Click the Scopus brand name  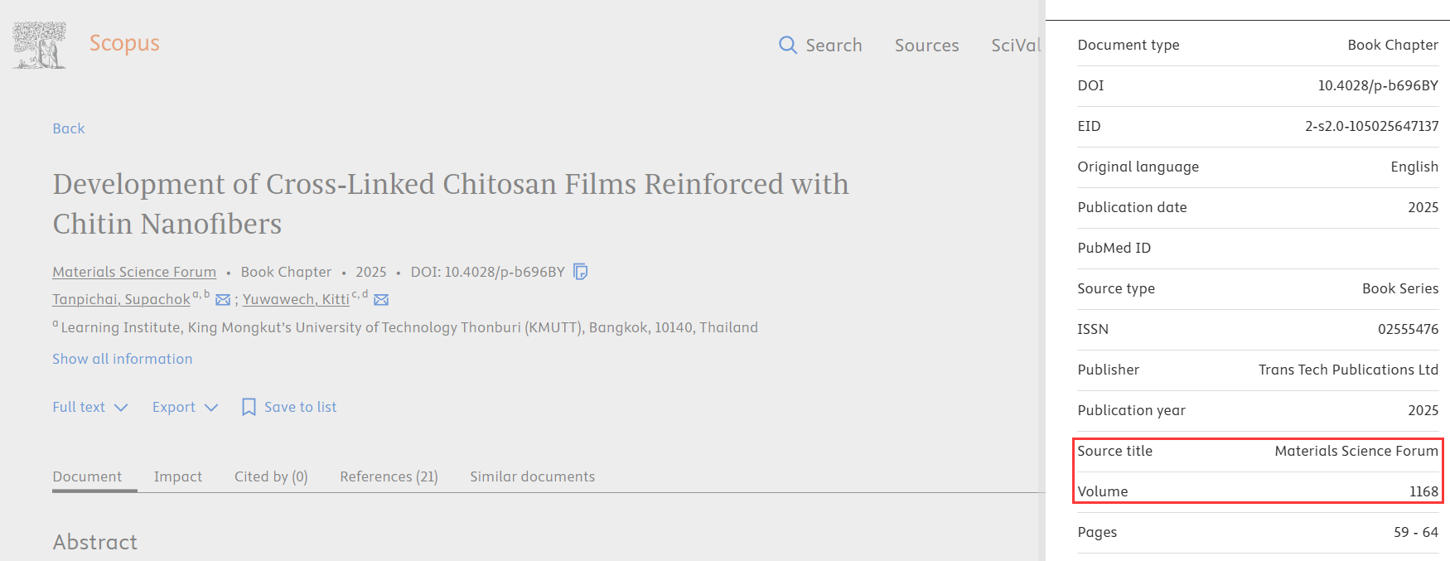pos(124,43)
